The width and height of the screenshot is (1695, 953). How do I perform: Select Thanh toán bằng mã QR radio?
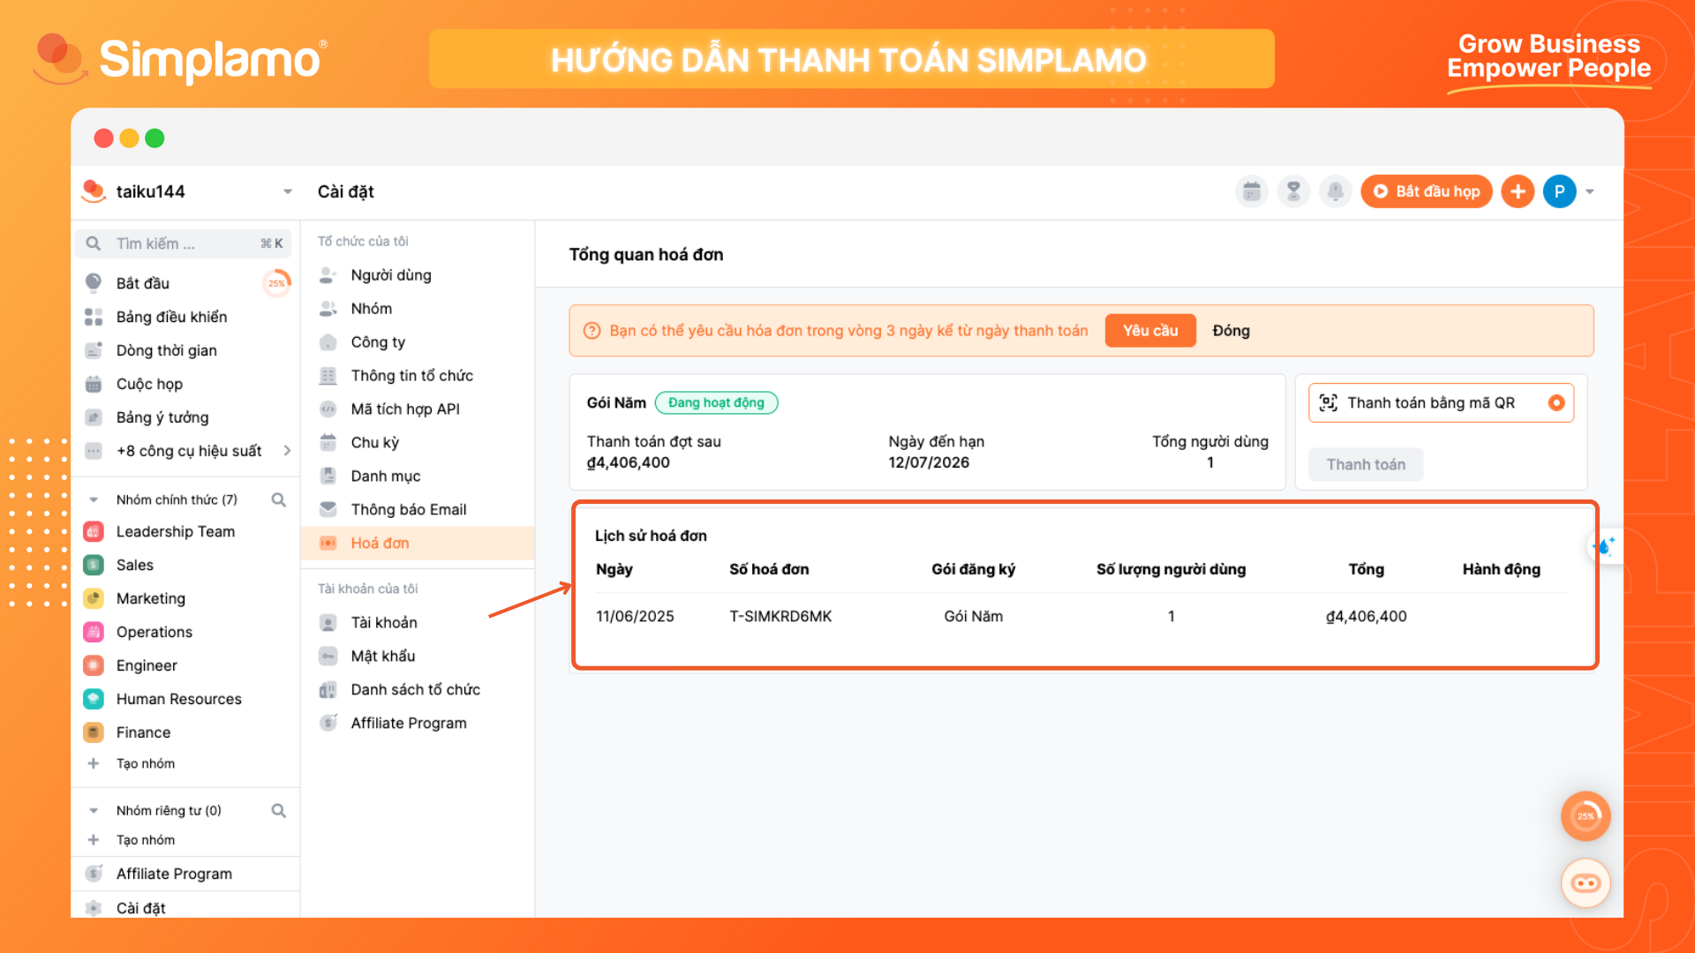click(1556, 403)
